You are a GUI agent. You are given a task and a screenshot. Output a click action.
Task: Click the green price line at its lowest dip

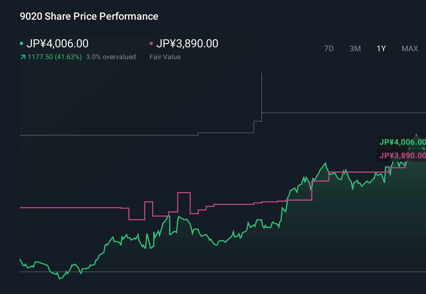click(x=60, y=279)
